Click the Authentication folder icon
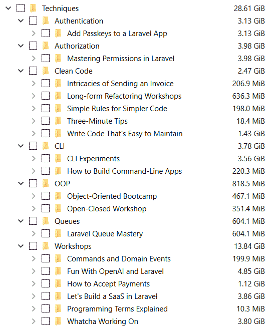Screen dimensions: 269x330 coord(46,21)
